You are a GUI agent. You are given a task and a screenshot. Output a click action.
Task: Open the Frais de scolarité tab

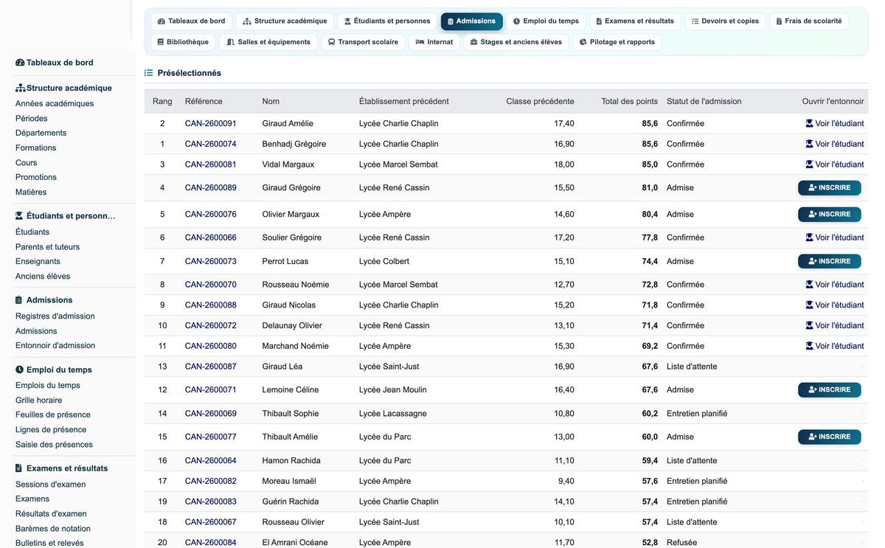808,21
